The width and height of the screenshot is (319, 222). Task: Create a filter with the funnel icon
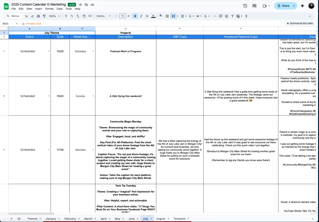(232, 16)
